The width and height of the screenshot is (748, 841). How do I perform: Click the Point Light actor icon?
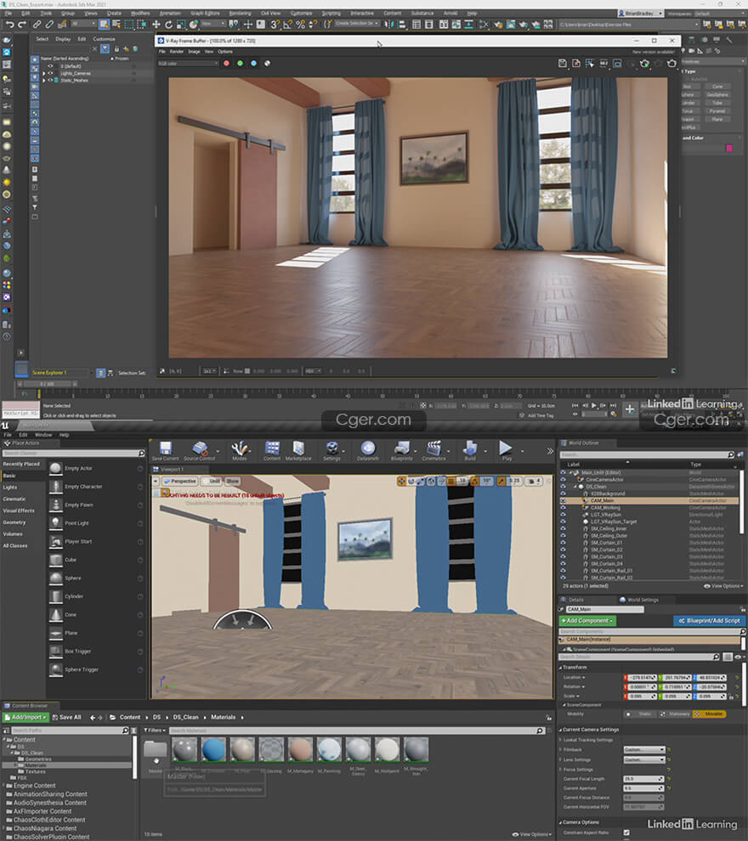[x=56, y=523]
